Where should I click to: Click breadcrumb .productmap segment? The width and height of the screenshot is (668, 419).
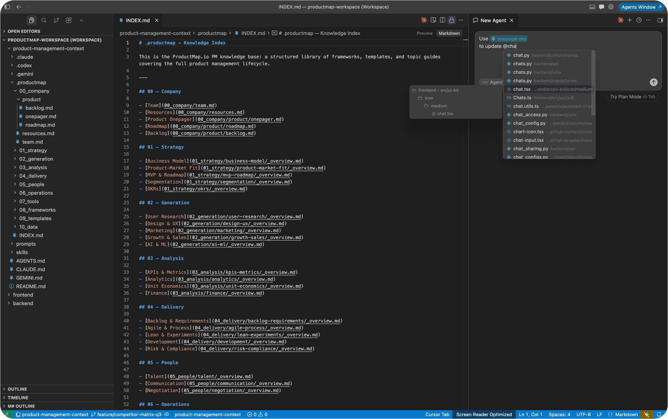click(x=212, y=33)
